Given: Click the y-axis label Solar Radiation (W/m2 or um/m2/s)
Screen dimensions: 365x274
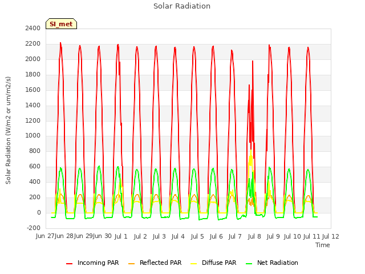Looking at the screenshot, I should pos(8,130).
